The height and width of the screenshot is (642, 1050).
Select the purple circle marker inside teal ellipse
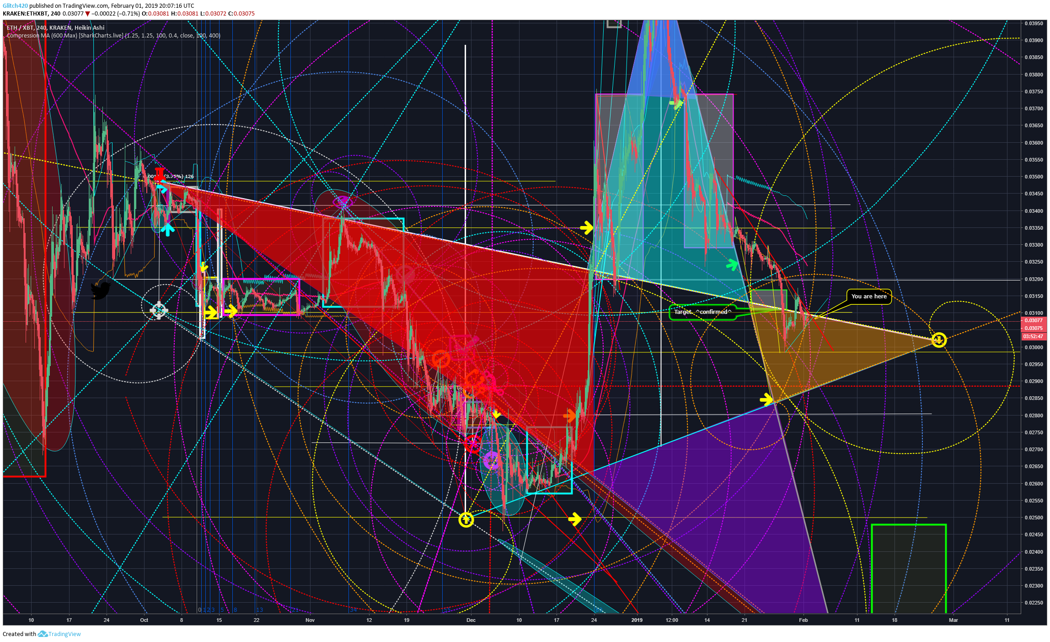[492, 460]
